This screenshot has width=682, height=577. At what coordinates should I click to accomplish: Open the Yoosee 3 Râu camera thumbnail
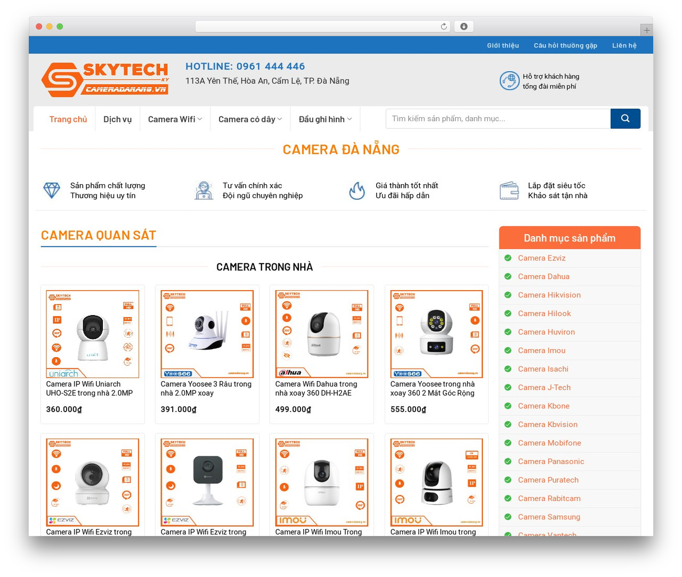pyautogui.click(x=207, y=334)
